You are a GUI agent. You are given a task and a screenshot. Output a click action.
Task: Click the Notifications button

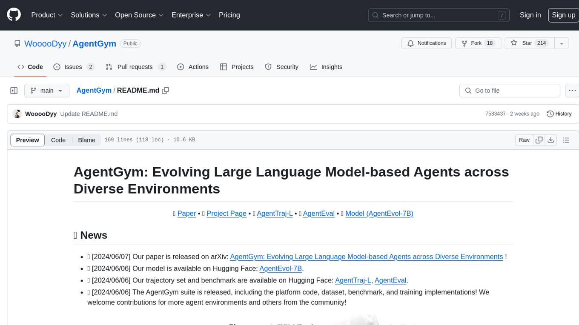[427, 43]
